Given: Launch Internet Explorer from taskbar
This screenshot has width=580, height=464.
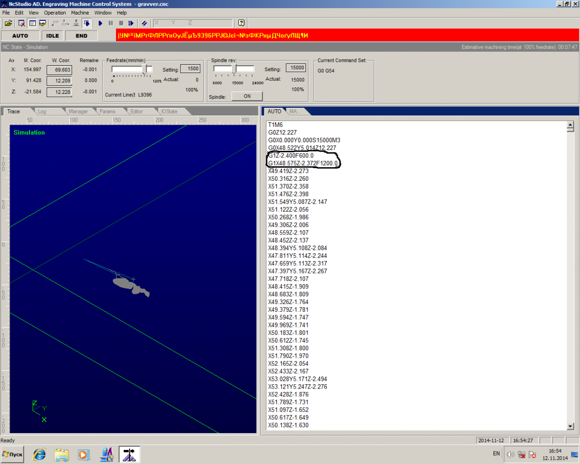Looking at the screenshot, I should (39, 454).
